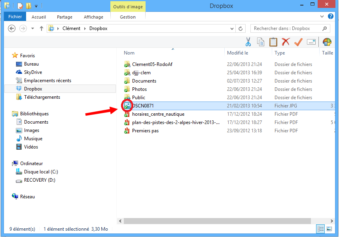Click the Vidéos film icon in sidebar
This screenshot has width=339, height=237.
click(19, 147)
